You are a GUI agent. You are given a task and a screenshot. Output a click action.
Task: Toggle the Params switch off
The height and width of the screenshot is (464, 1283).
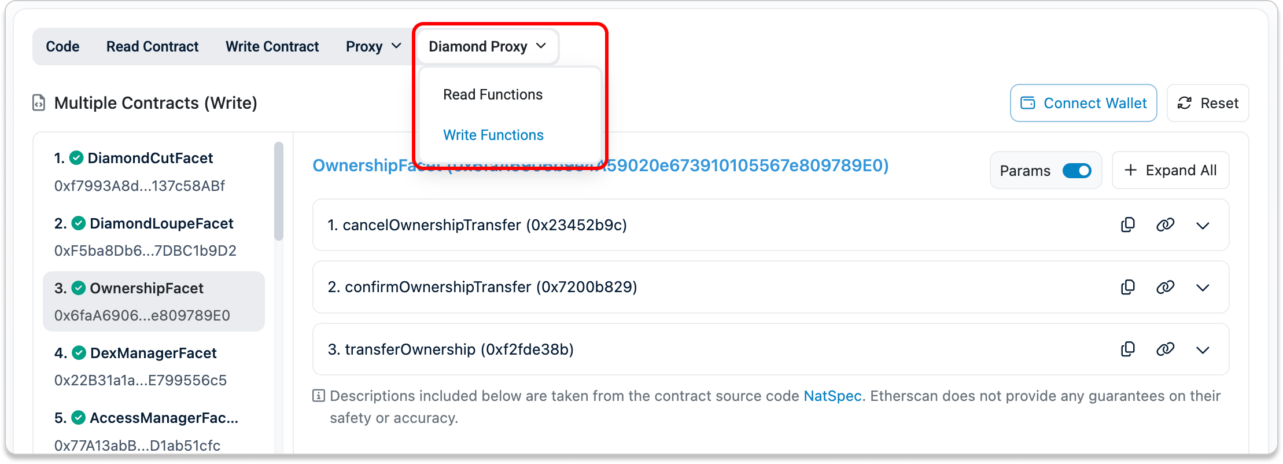click(1076, 171)
